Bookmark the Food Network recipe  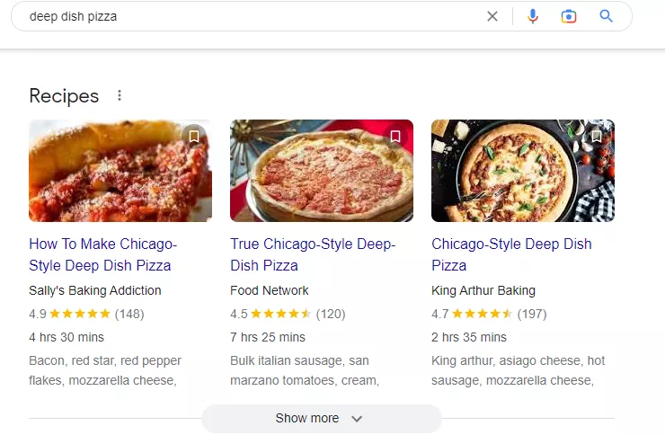tap(395, 137)
